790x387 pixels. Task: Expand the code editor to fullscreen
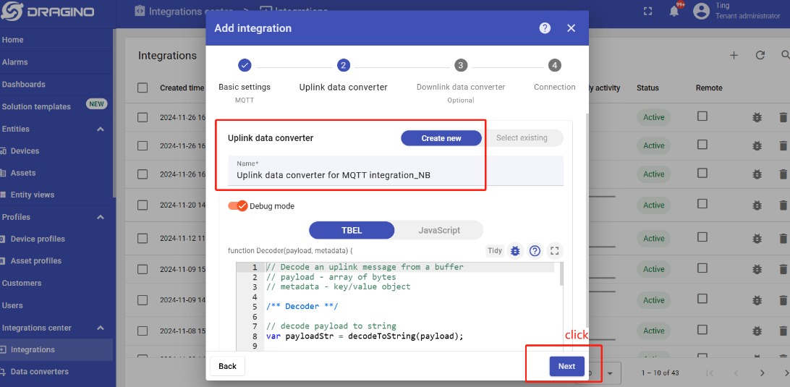coord(555,250)
